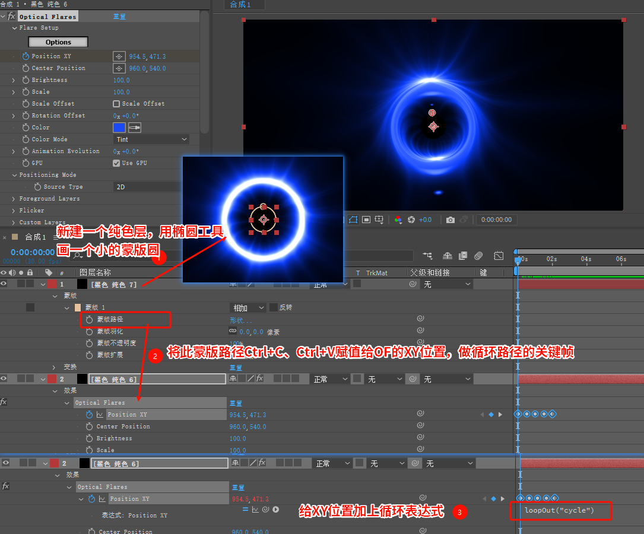The height and width of the screenshot is (534, 644).
Task: Collapse the Flare Setup group
Action: coord(15,28)
